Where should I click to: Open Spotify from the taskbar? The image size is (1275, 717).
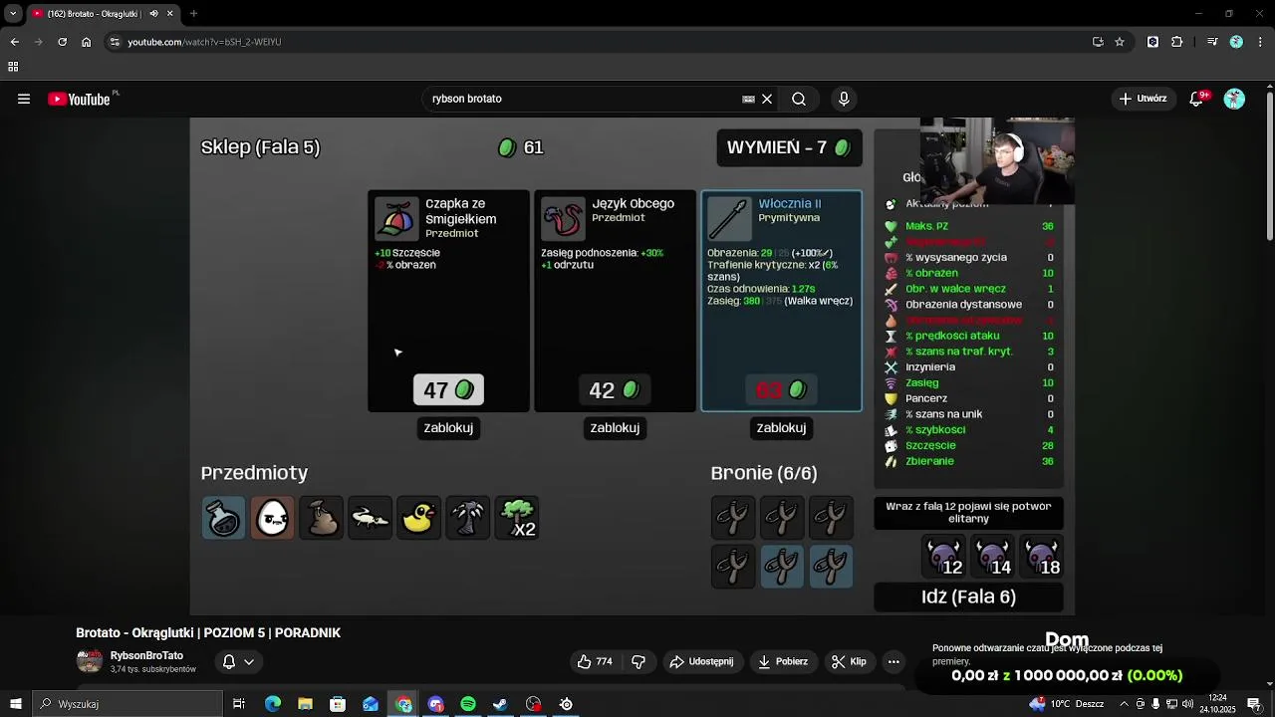468,704
